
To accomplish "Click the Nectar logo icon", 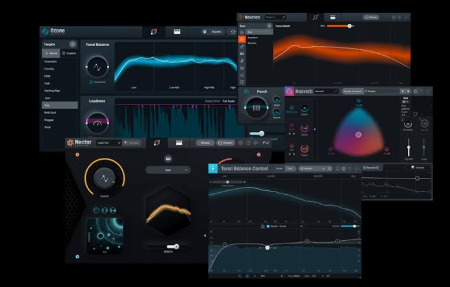I will pos(70,143).
